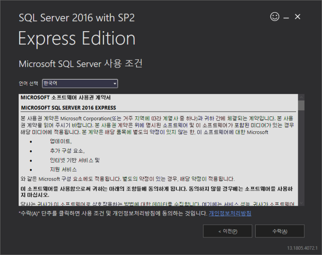Screen dimensions: 322x255
Task: Click the license text scrollbar thumb
Action: [301, 105]
